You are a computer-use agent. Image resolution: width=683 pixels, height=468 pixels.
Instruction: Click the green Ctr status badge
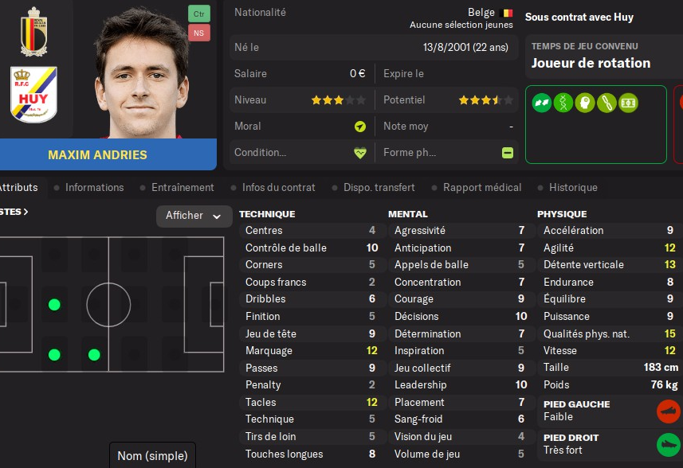click(199, 14)
